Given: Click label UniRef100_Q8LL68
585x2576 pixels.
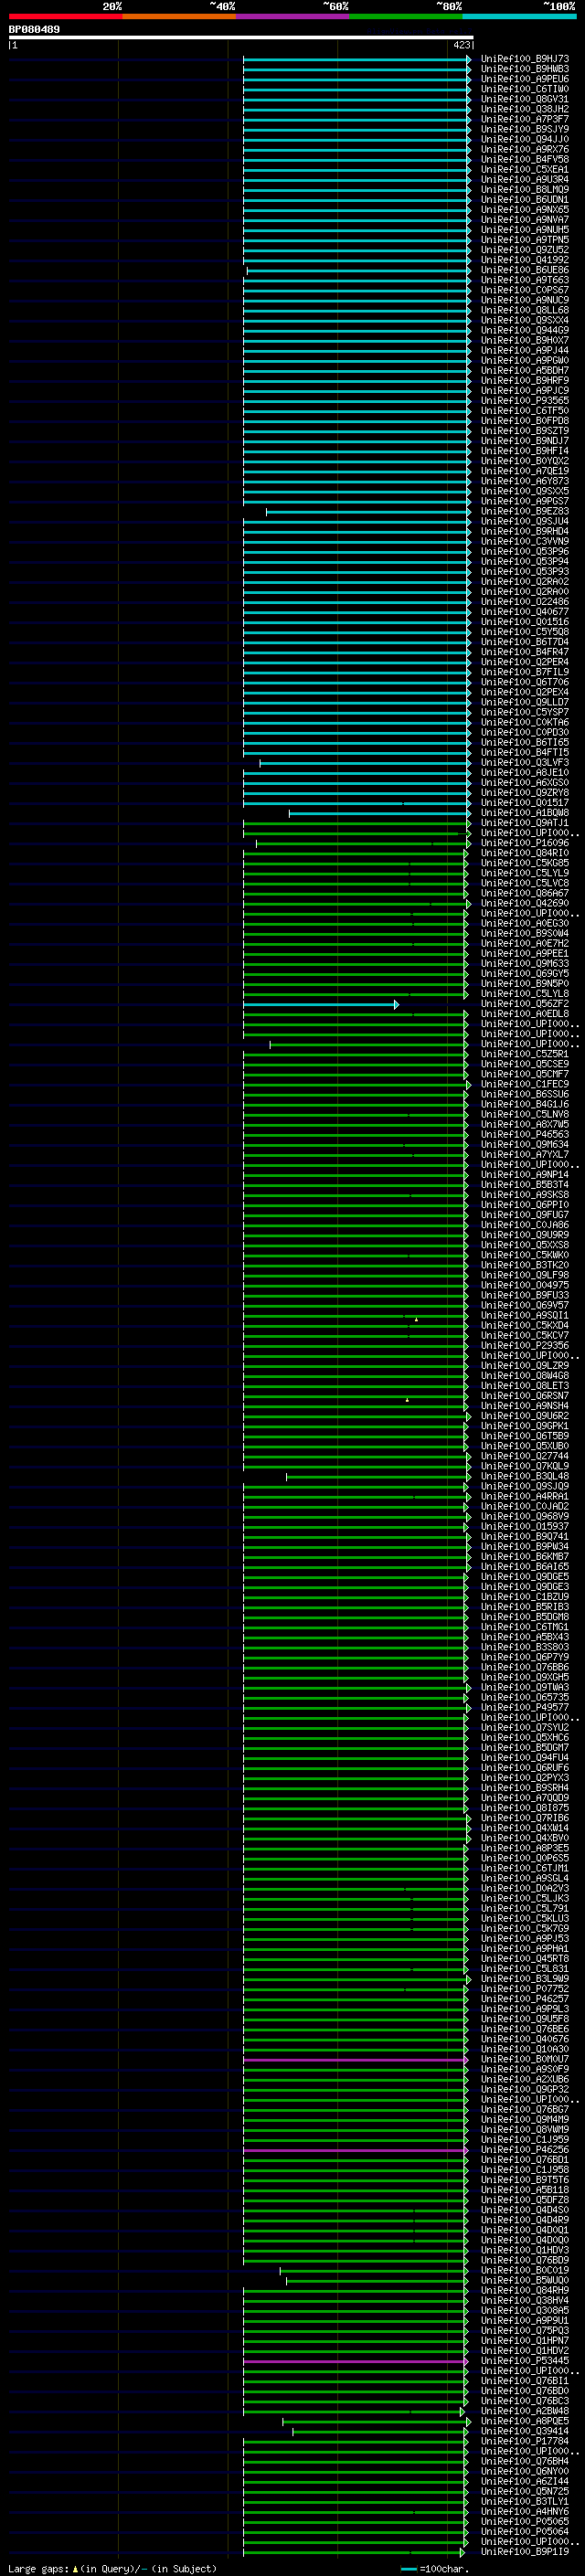Looking at the screenshot, I should pyautogui.click(x=524, y=310).
